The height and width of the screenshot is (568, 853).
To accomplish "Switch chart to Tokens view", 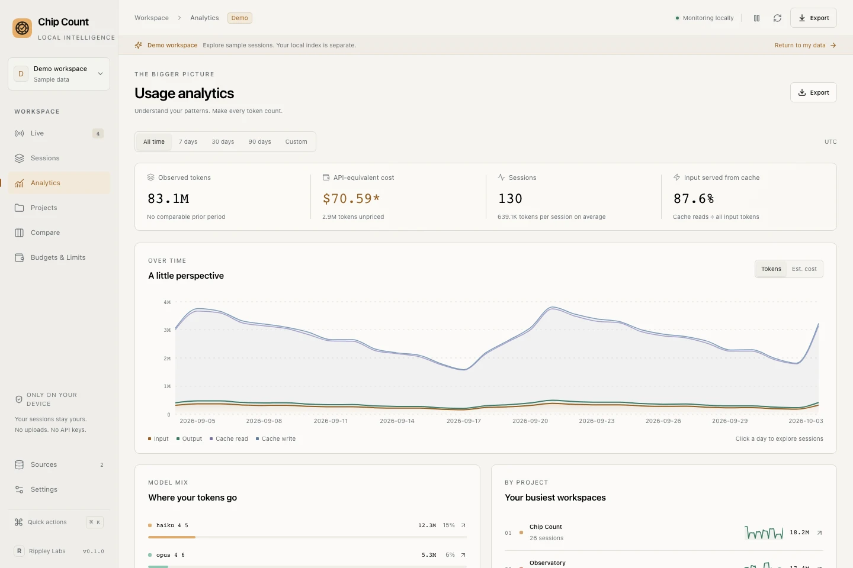I will (x=771, y=269).
